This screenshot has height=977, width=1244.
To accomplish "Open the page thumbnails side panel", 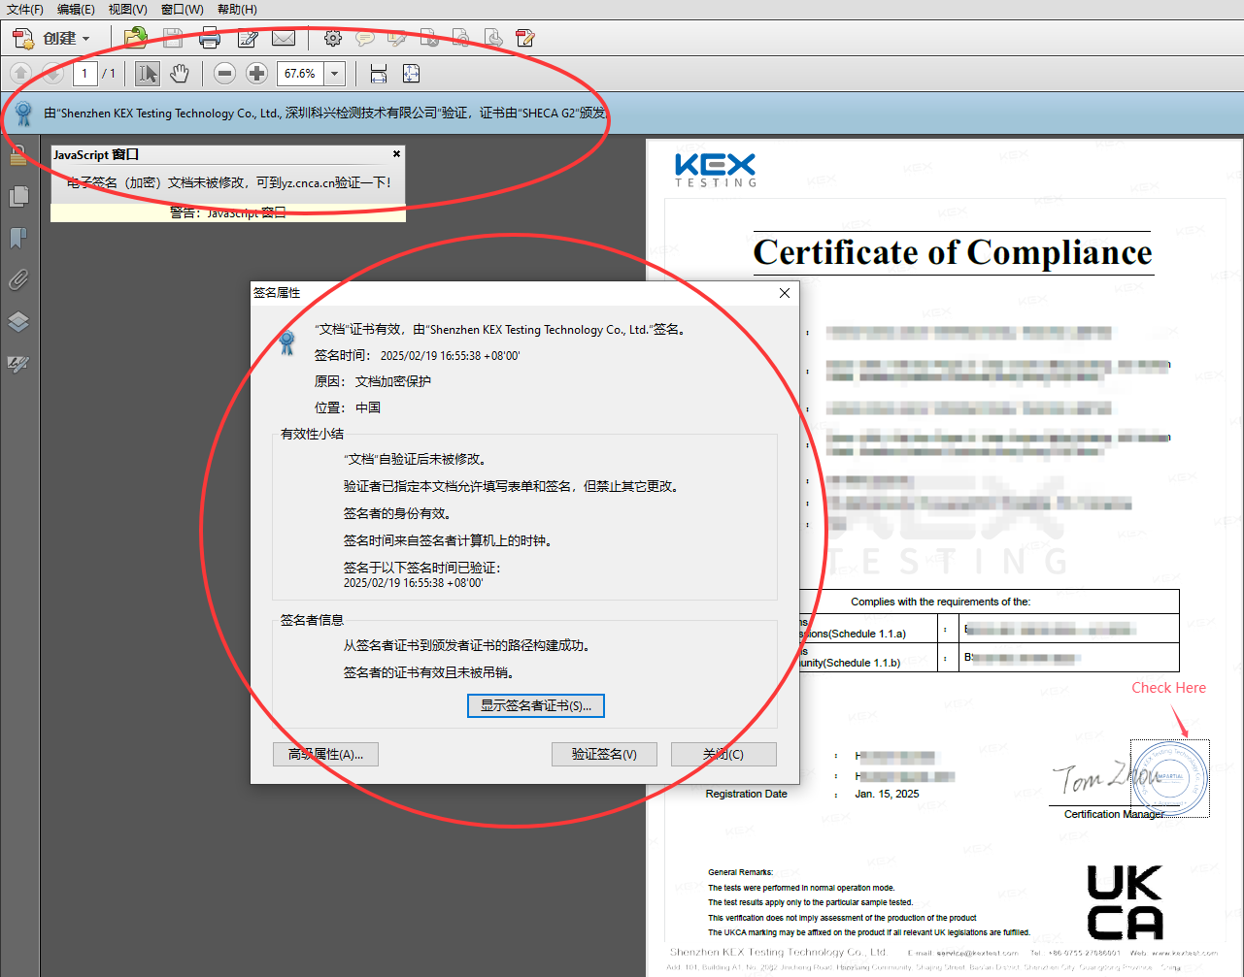I will (17, 197).
